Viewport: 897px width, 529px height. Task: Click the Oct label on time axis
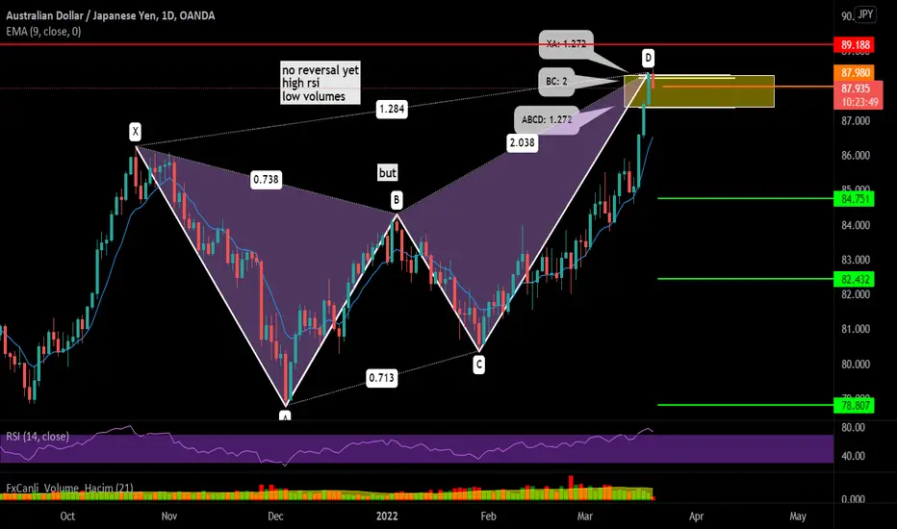point(67,516)
